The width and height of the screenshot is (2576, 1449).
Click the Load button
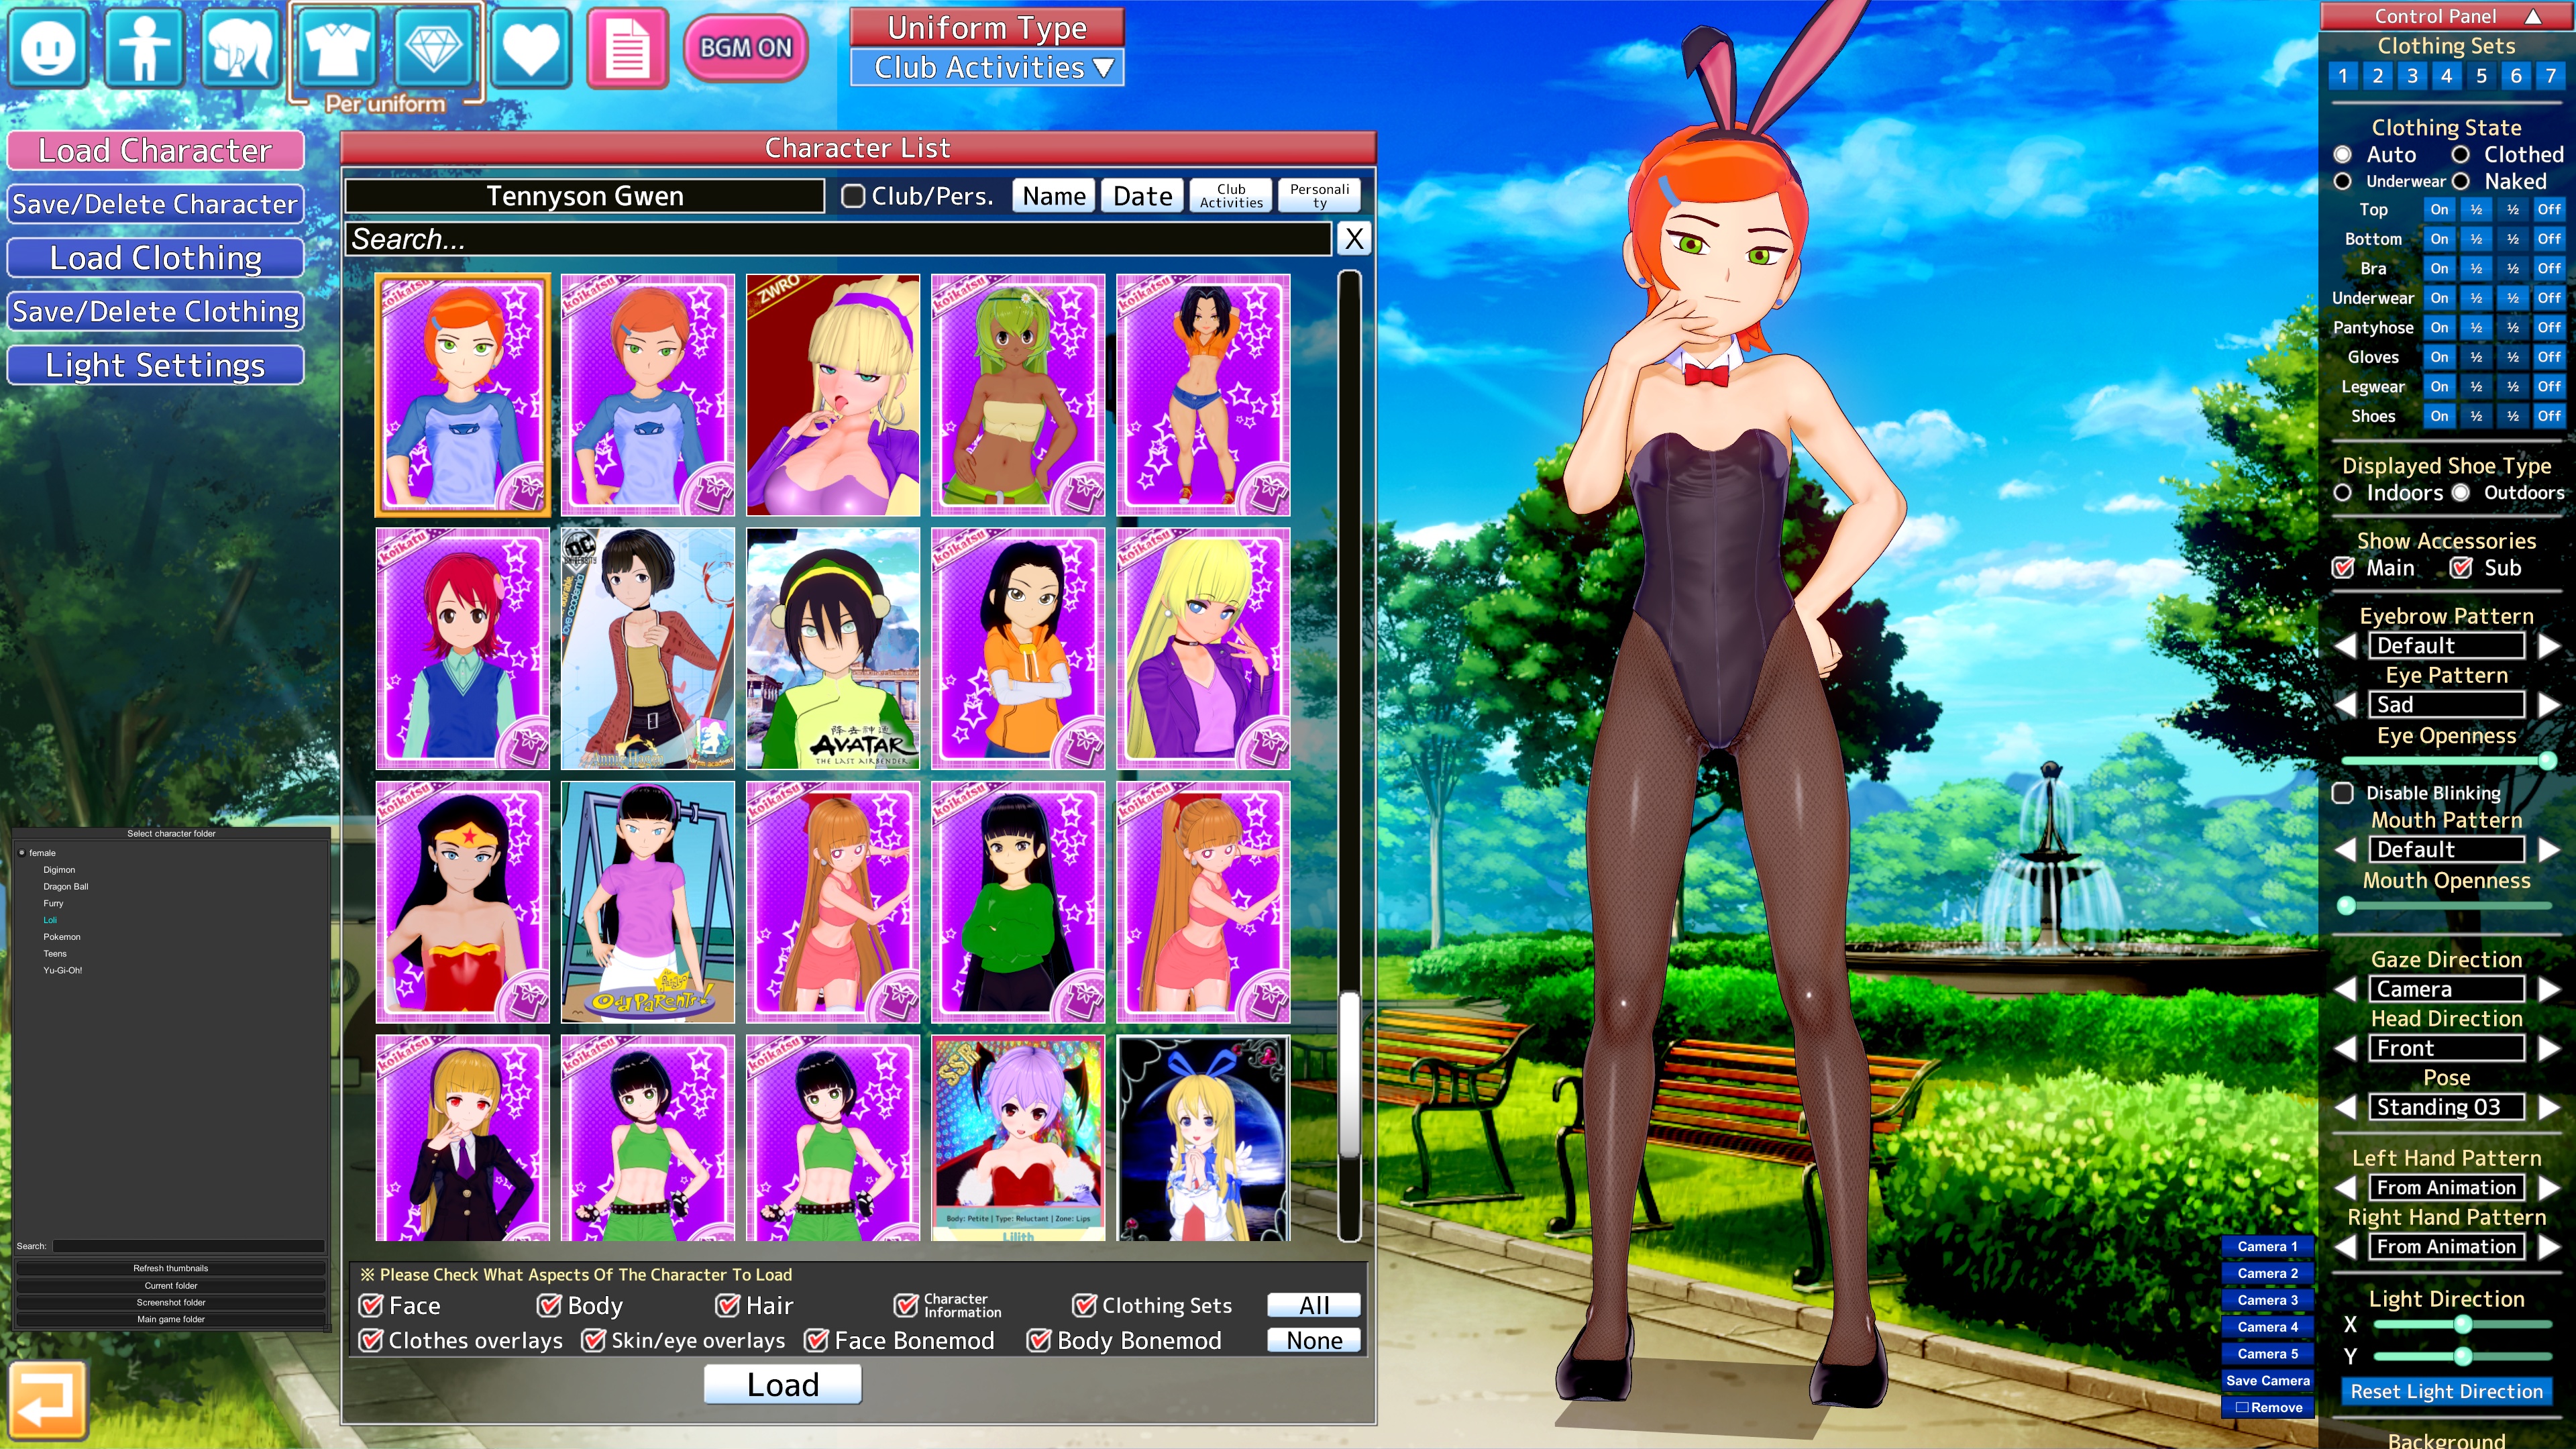pyautogui.click(x=782, y=1385)
